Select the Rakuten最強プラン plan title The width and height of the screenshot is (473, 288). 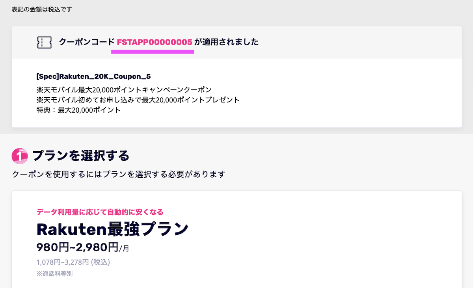click(x=112, y=229)
